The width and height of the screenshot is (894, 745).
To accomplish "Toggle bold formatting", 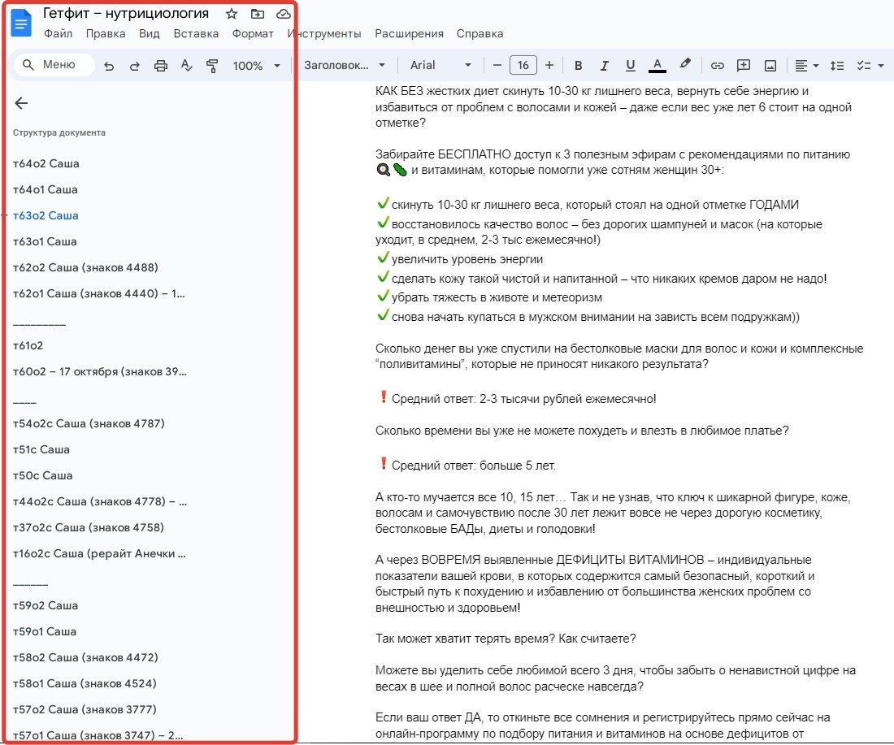I will click(578, 66).
